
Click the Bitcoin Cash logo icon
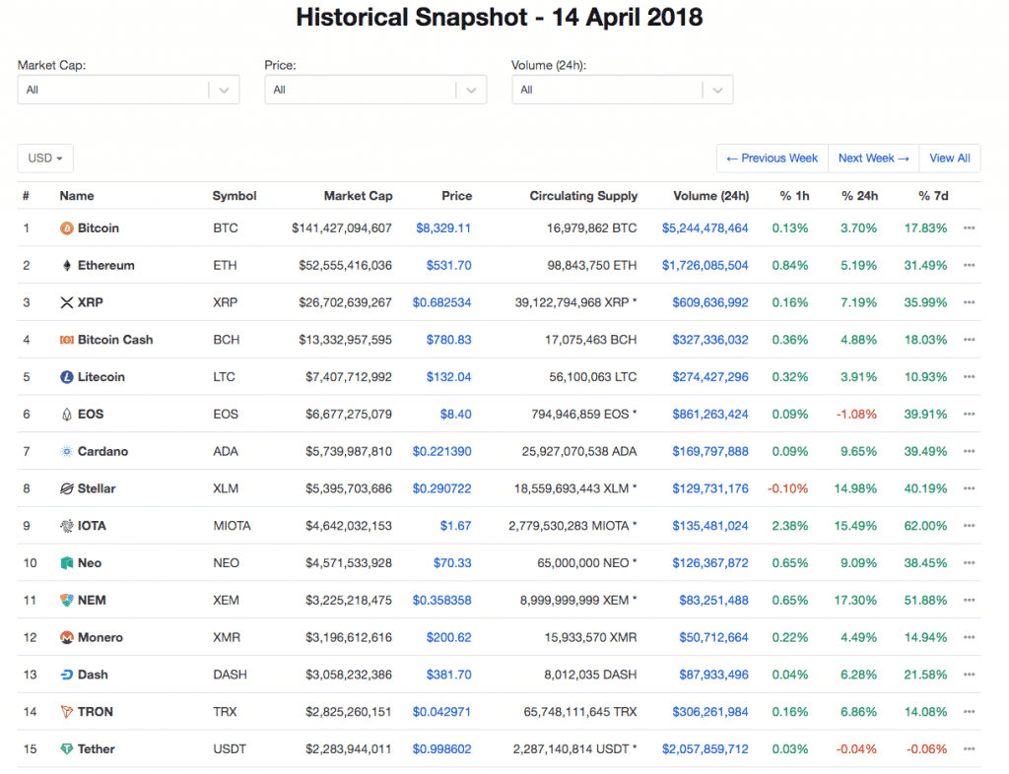coord(67,340)
